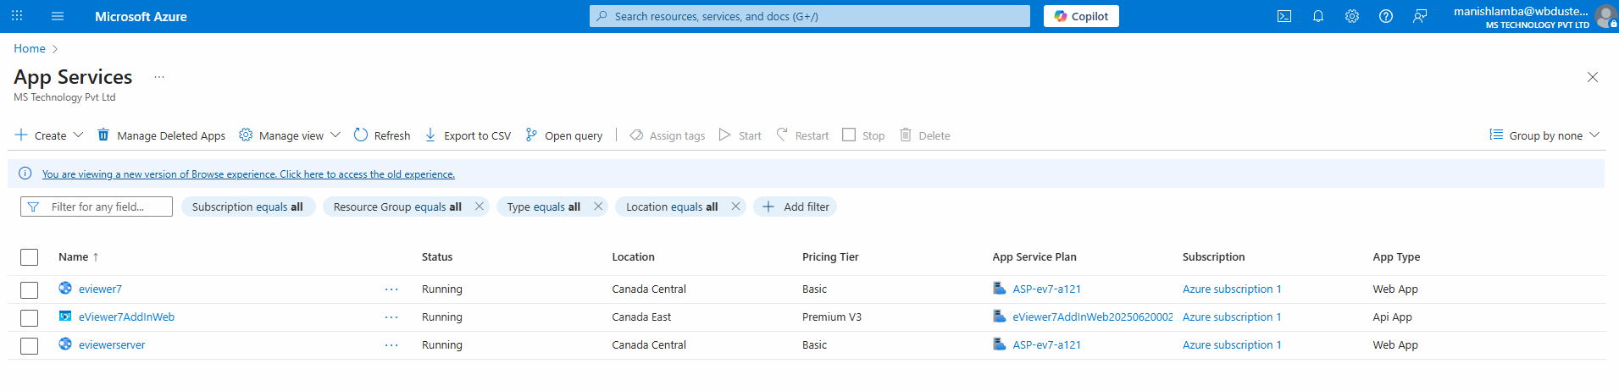The image size is (1619, 391).
Task: Open the account avatar menu
Action: pyautogui.click(x=1605, y=16)
